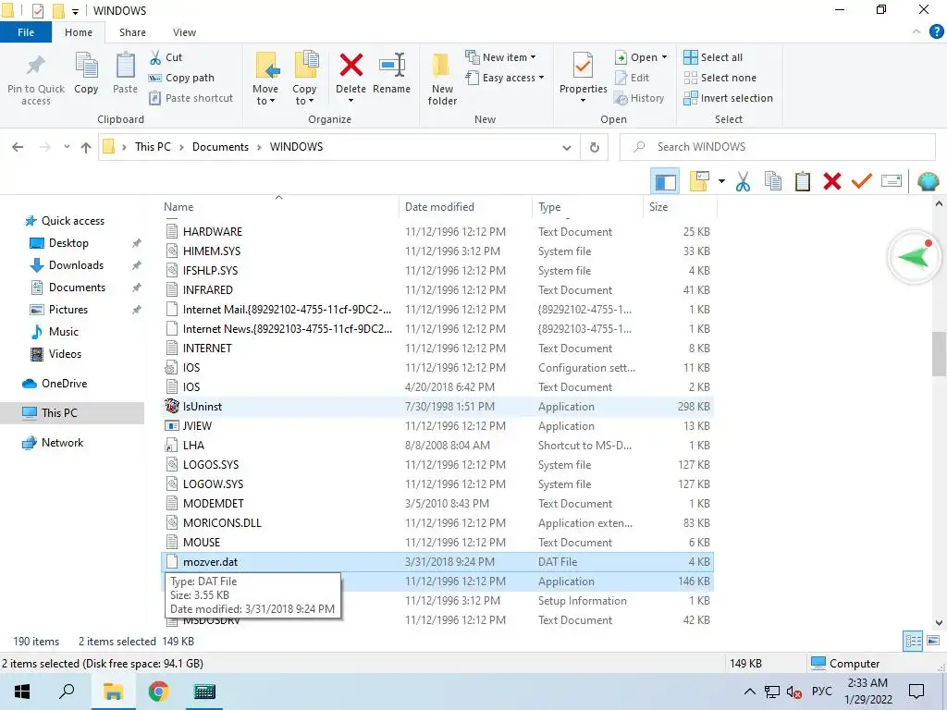This screenshot has width=947, height=710.
Task: Expand the address bar history dropdown
Action: tap(567, 147)
